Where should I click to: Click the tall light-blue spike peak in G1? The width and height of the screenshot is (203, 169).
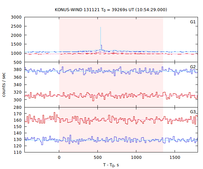(x=100, y=27)
